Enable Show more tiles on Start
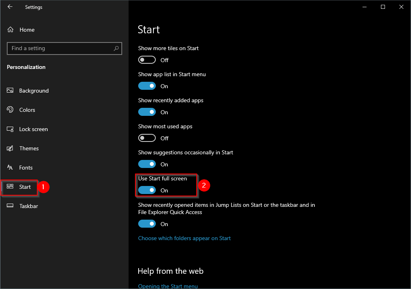 tap(147, 60)
